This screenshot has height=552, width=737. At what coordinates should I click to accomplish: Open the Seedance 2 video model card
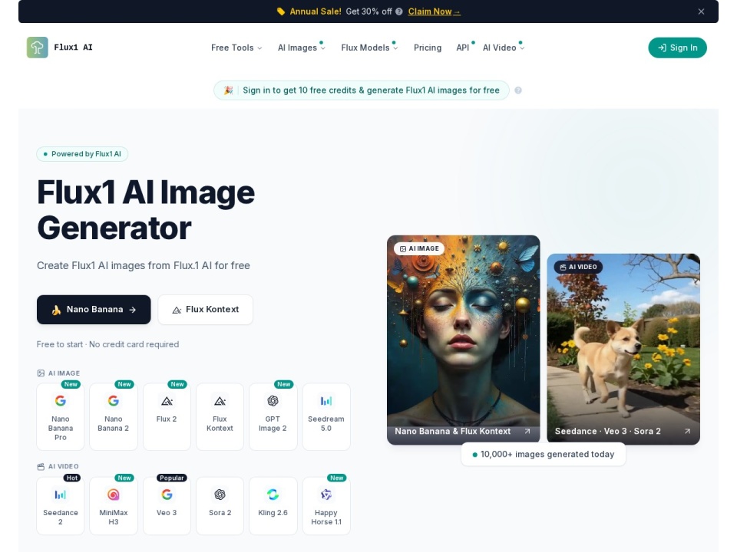click(60, 505)
